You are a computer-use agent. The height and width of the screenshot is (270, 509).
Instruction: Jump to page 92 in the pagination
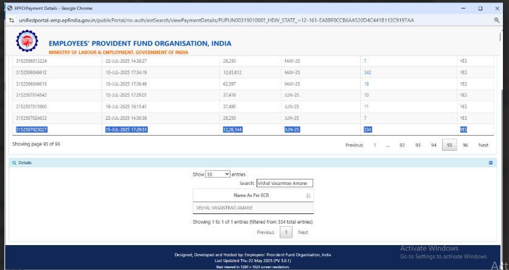(402, 145)
